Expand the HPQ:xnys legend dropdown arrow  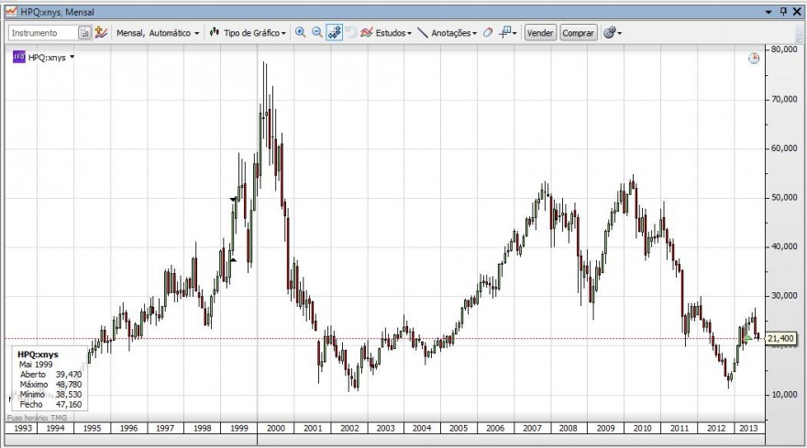click(x=72, y=57)
